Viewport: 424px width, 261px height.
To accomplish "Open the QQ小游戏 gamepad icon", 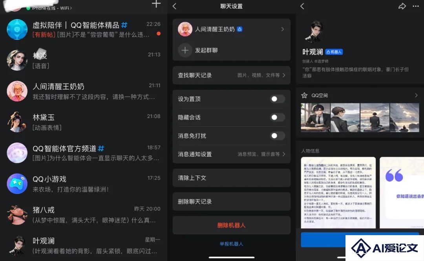I will tap(17, 183).
